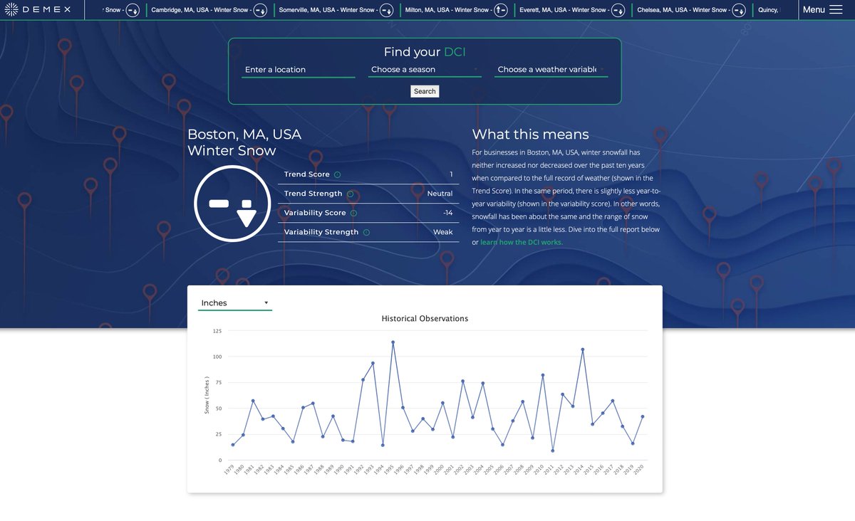Click the Chelsea, MA ticker DCI icon

(x=739, y=10)
